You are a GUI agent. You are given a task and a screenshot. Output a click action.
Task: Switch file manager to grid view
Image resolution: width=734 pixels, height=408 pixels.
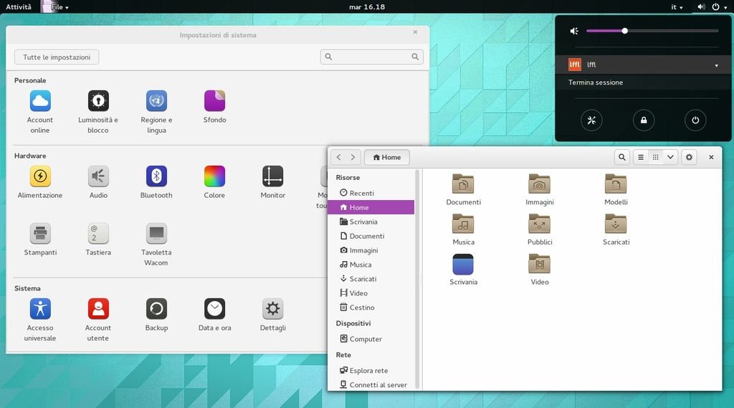(655, 157)
